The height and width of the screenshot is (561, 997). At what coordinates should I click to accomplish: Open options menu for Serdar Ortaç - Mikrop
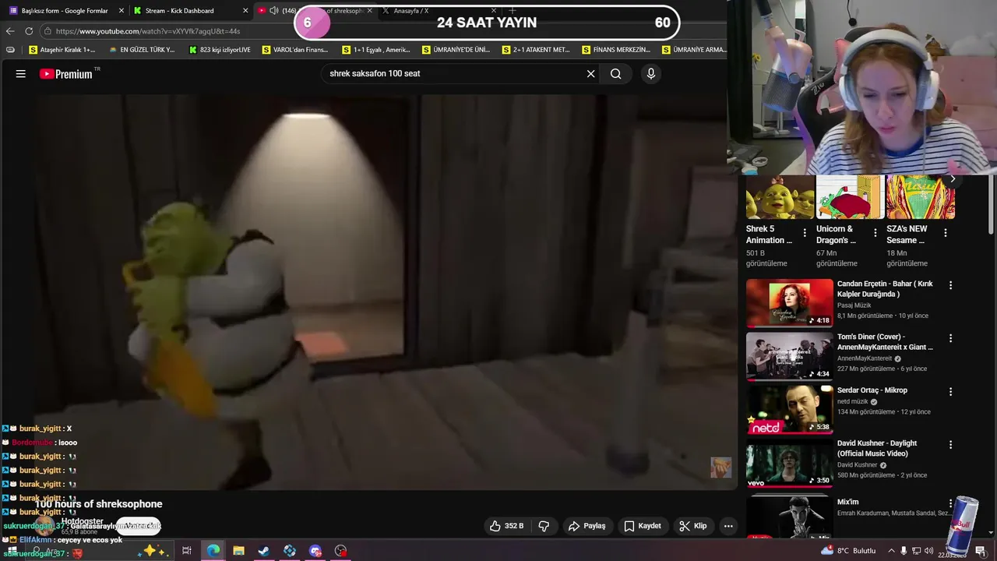coord(950,391)
